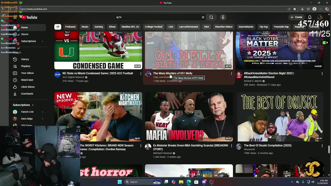Open the YouTube account avatar menu
The image size is (331, 186).
point(320,17)
